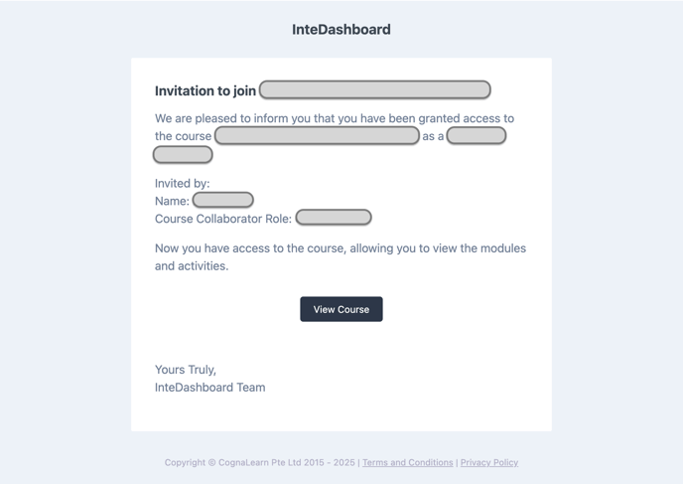This screenshot has height=484, width=683.
Task: Select the Course Collaborator Role placeholder
Action: pyautogui.click(x=334, y=218)
